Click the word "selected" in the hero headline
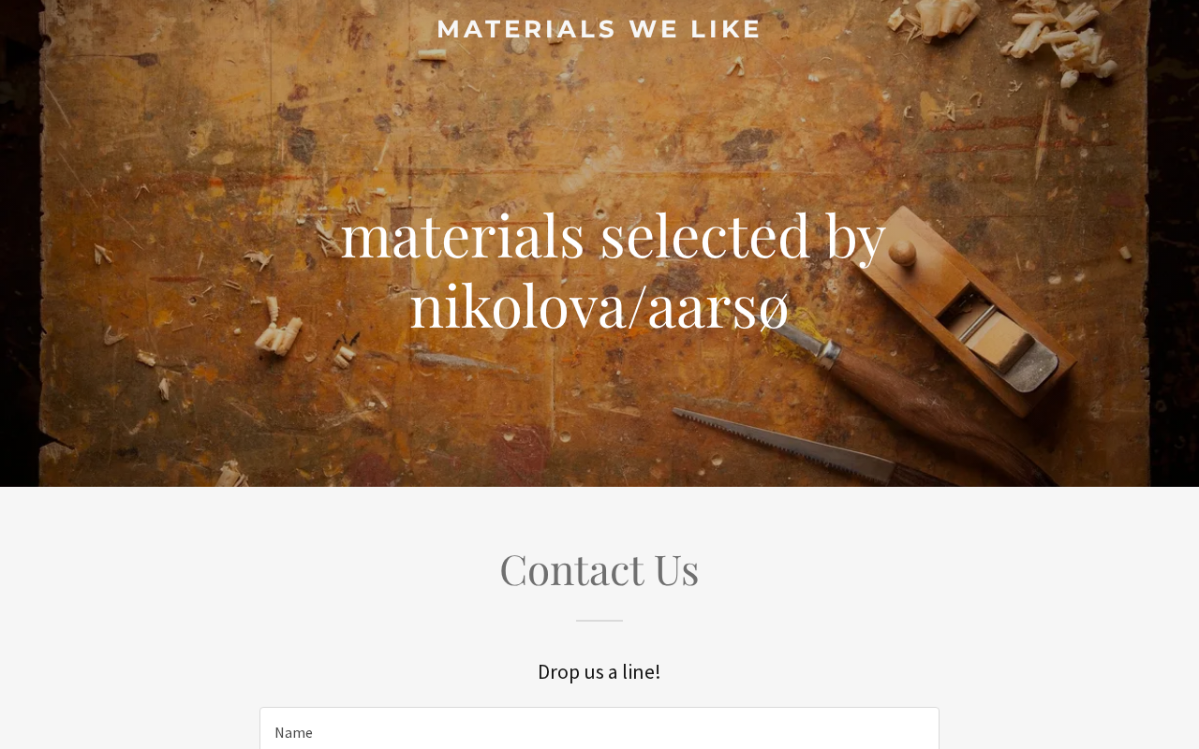This screenshot has width=1199, height=749. click(704, 235)
